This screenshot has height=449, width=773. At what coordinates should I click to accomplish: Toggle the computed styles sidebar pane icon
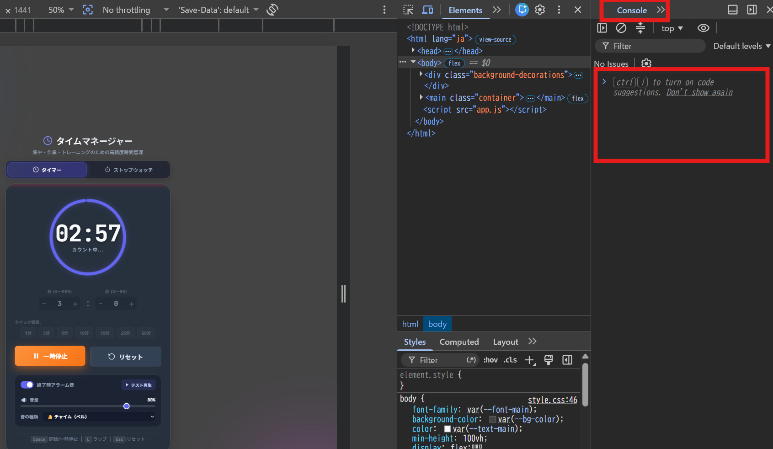567,360
